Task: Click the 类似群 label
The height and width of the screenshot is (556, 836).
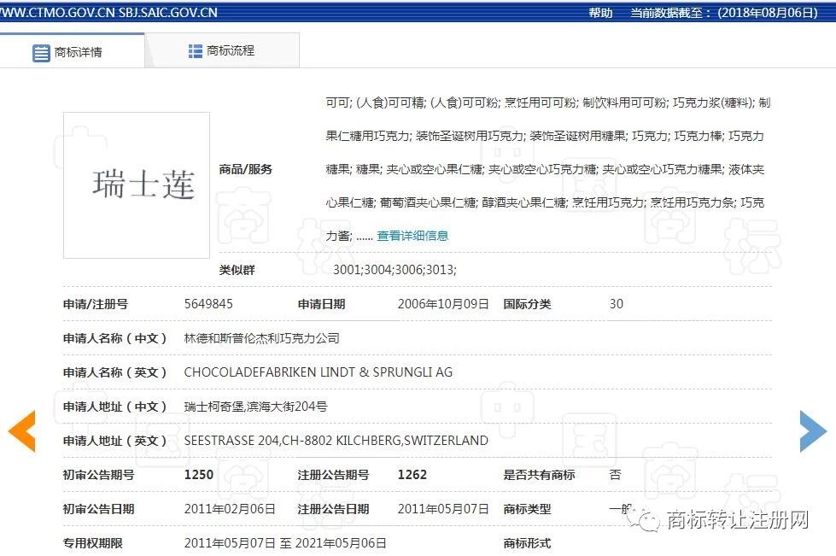Action: tap(237, 270)
